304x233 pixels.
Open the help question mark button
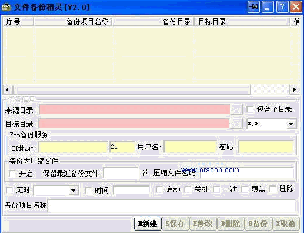[282, 7]
